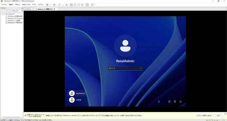Viewport: 227px width, 121px height.
Task: Enter full screen mode icon
Action: pyautogui.click(x=78, y=5)
